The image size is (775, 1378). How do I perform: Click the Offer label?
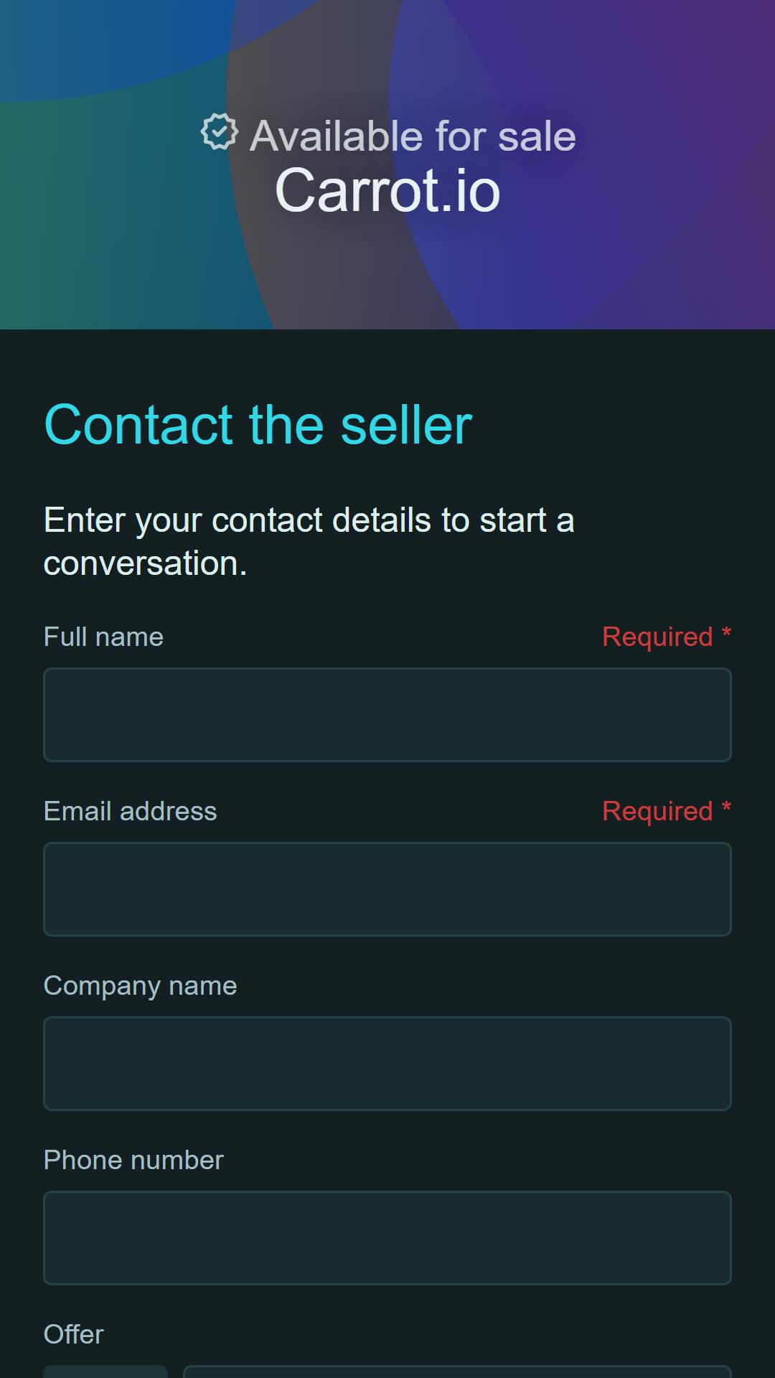point(74,1334)
